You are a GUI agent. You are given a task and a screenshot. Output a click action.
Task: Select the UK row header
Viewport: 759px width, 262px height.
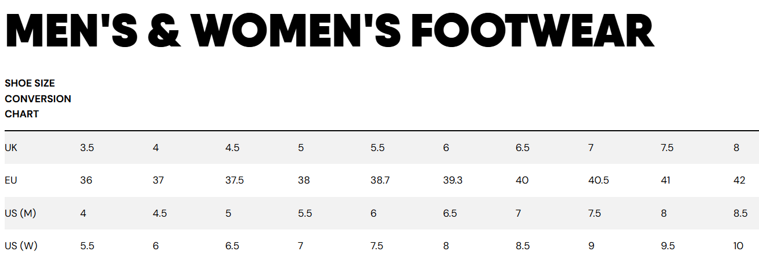(11, 148)
